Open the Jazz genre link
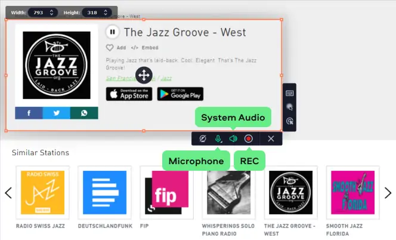This screenshot has height=240, width=396. [166, 78]
